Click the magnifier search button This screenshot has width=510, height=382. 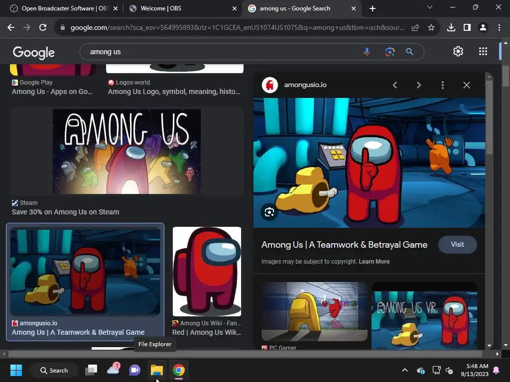point(410,52)
